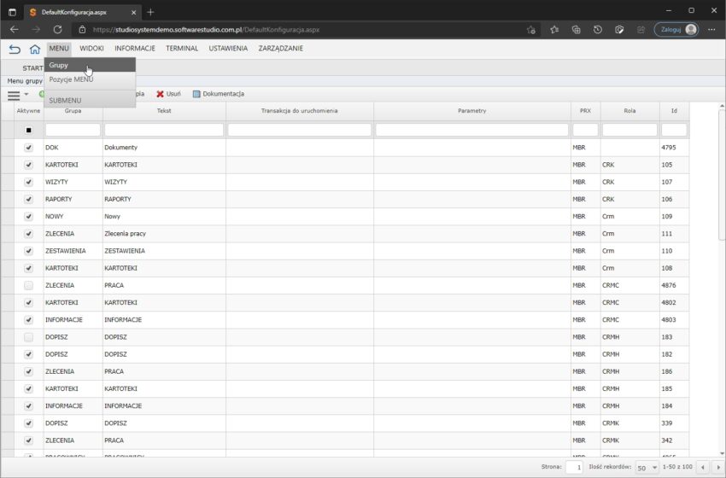Screen dimensions: 726x478
Task: Select Pozycje MENU from the dropdown
Action: click(71, 79)
